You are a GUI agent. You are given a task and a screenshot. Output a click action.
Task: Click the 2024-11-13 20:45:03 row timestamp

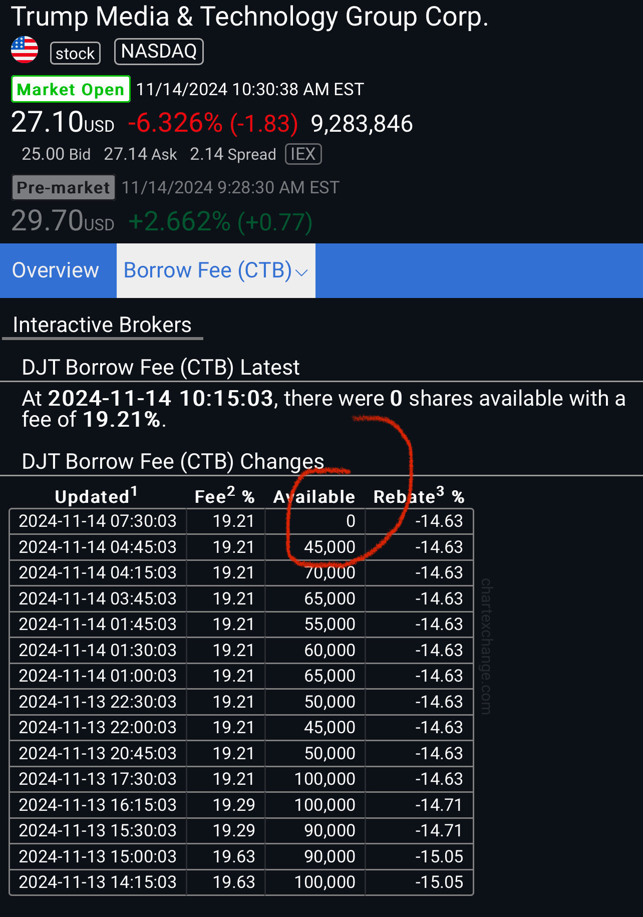click(98, 753)
